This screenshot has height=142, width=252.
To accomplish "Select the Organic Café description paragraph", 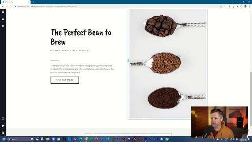I will tap(82, 69).
